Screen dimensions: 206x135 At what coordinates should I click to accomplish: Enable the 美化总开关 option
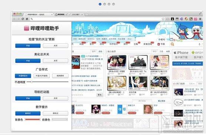click(28, 61)
